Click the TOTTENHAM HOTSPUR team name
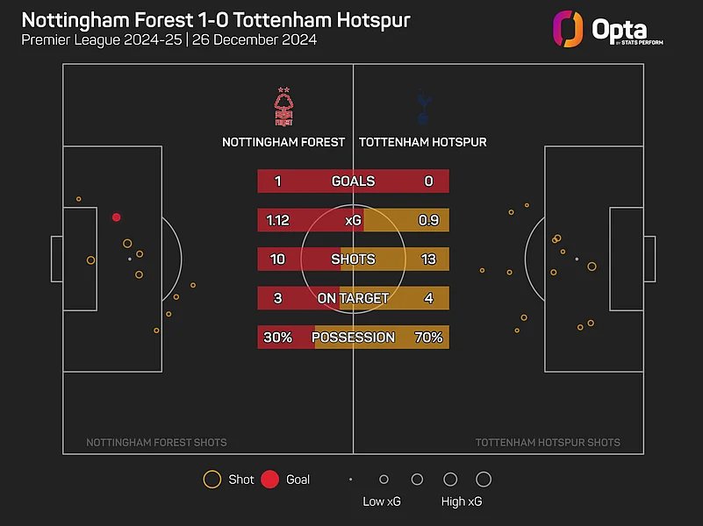This screenshot has width=703, height=526. 423,142
